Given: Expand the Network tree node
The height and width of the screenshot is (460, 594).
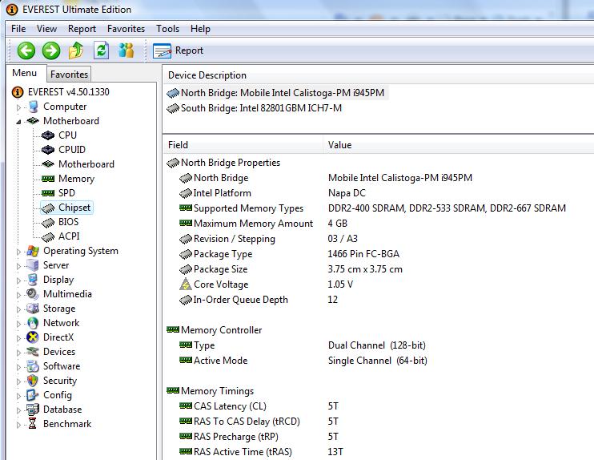Looking at the screenshot, I should [18, 324].
